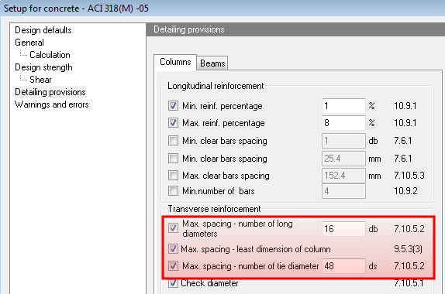Click the 10.9.2 code reference
Screen dimensions: 445x294
405,191
